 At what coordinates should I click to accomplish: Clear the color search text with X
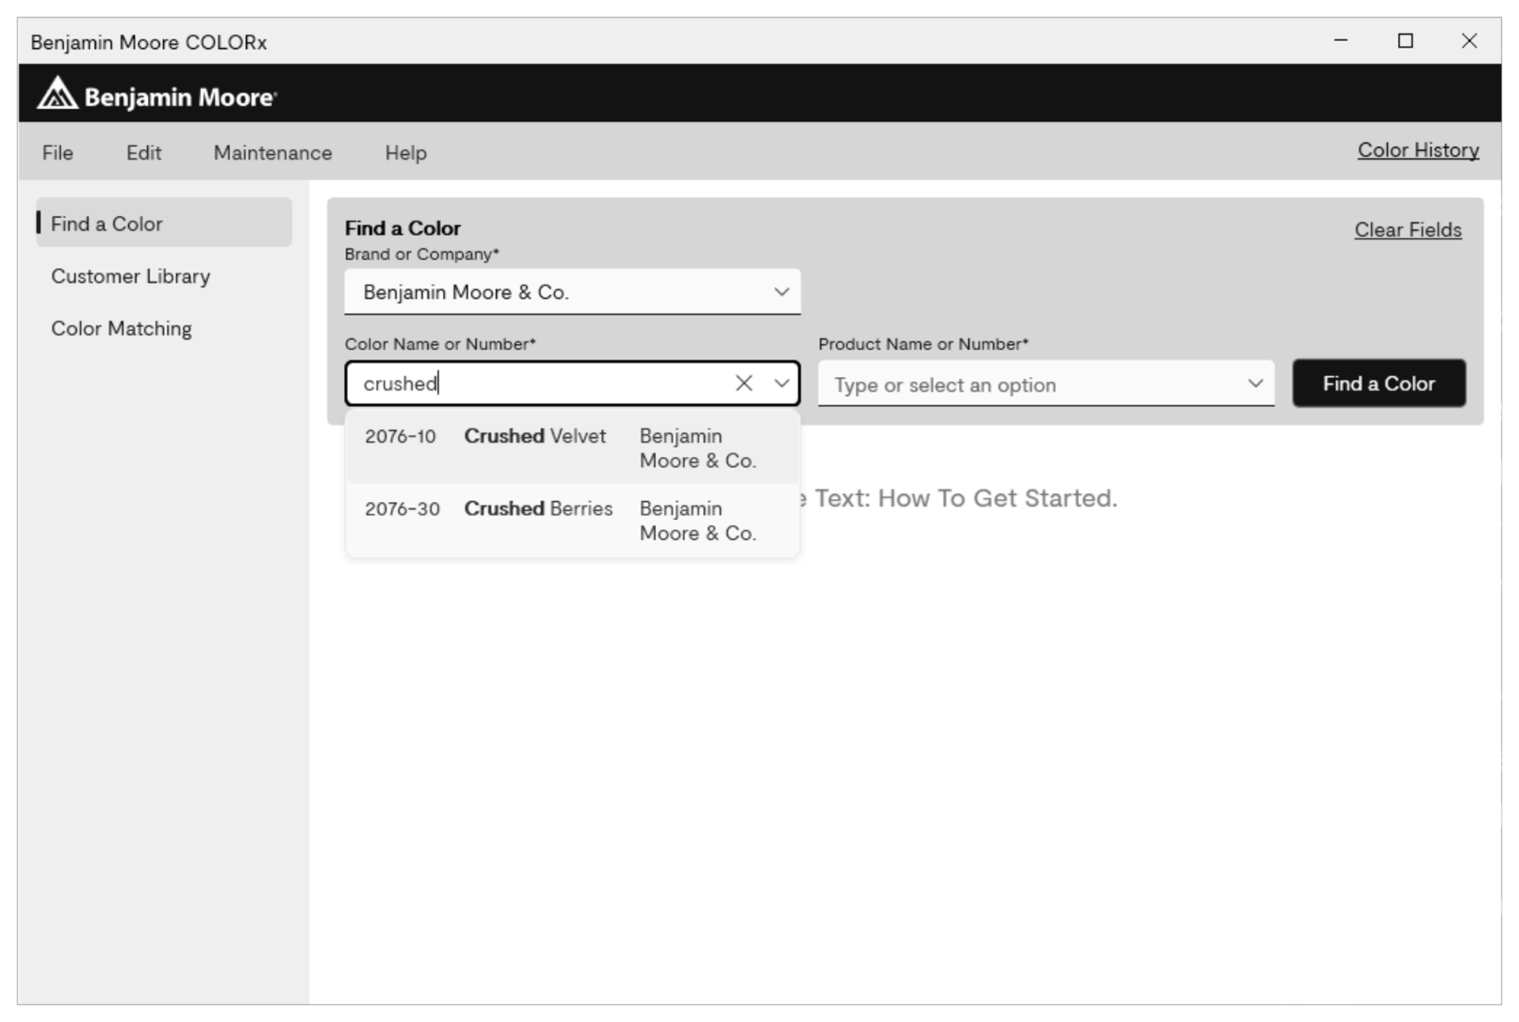743,383
